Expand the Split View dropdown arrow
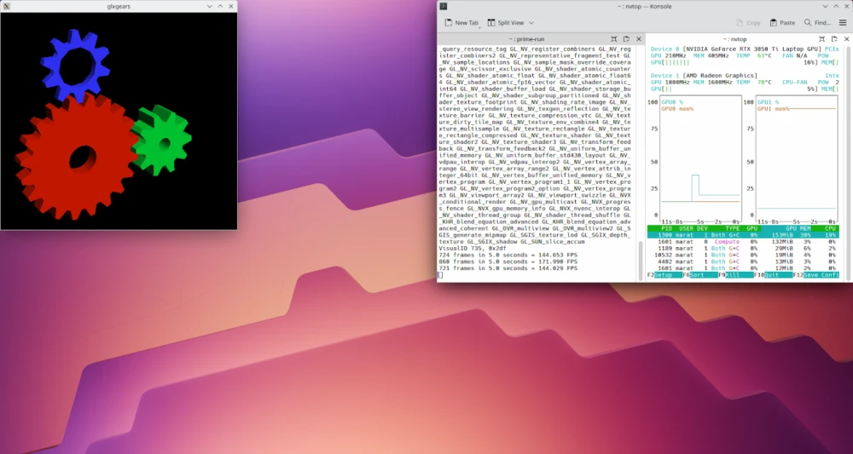The width and height of the screenshot is (853, 454). pyautogui.click(x=531, y=23)
